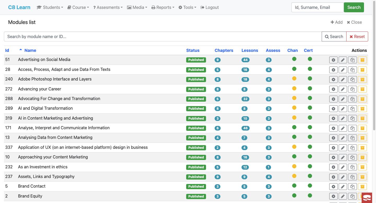Click the green Search button in navbar
This screenshot has height=203, width=376.
354,7
